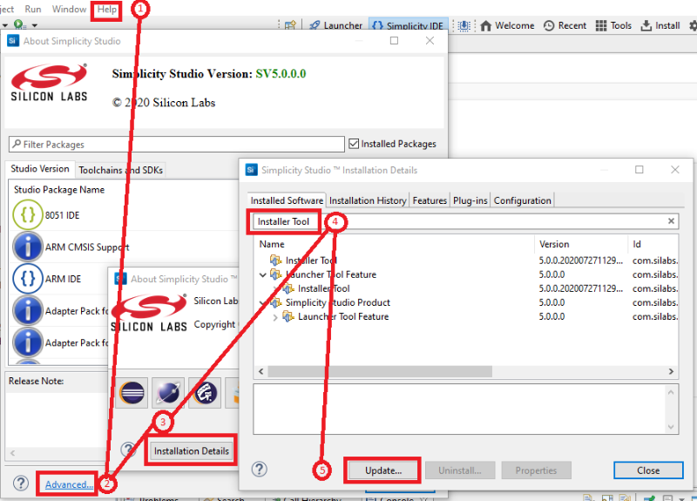Clear the Installer Tool filter text
The height and width of the screenshot is (501, 697).
pyautogui.click(x=671, y=221)
